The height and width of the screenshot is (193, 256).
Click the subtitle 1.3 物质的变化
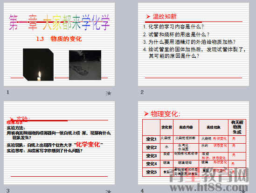coord(59,39)
